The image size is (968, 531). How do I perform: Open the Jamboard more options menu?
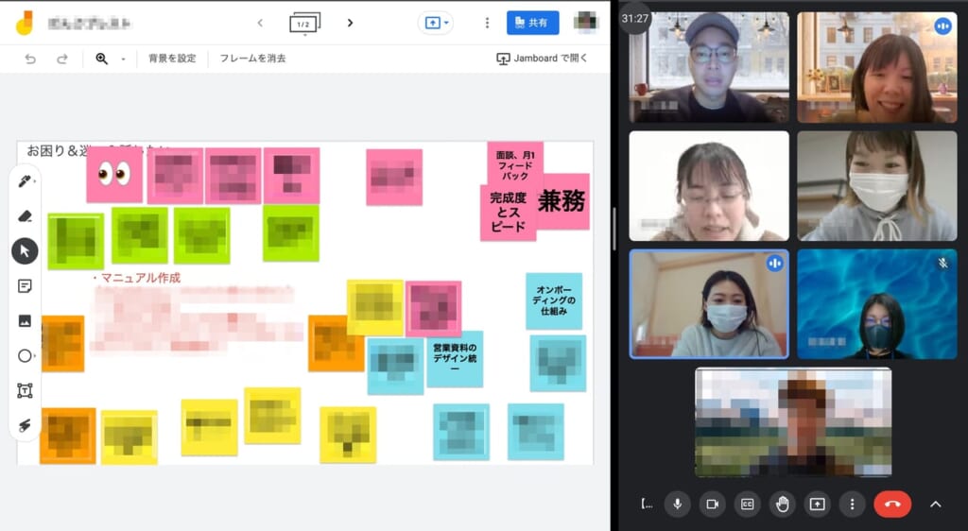[x=487, y=23]
